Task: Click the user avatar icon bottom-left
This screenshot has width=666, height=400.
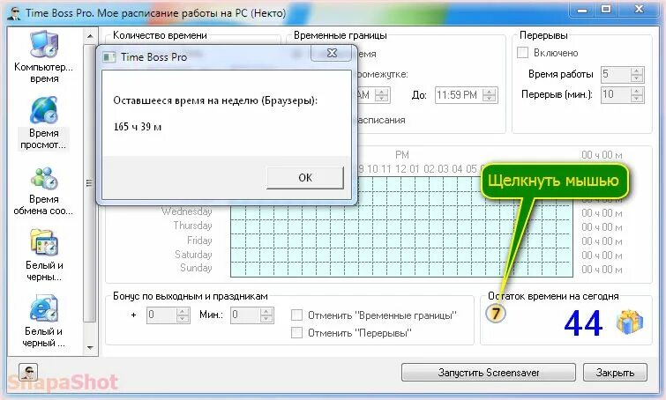Action: (x=28, y=373)
